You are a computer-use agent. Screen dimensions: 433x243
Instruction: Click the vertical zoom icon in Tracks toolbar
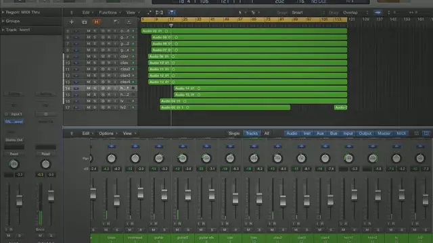pos(389,12)
